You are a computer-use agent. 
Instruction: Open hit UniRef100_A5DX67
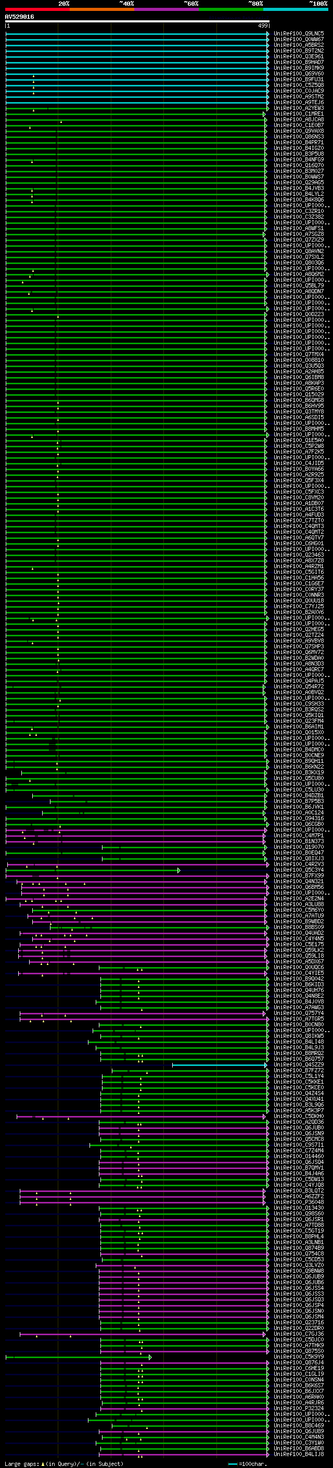299,961
